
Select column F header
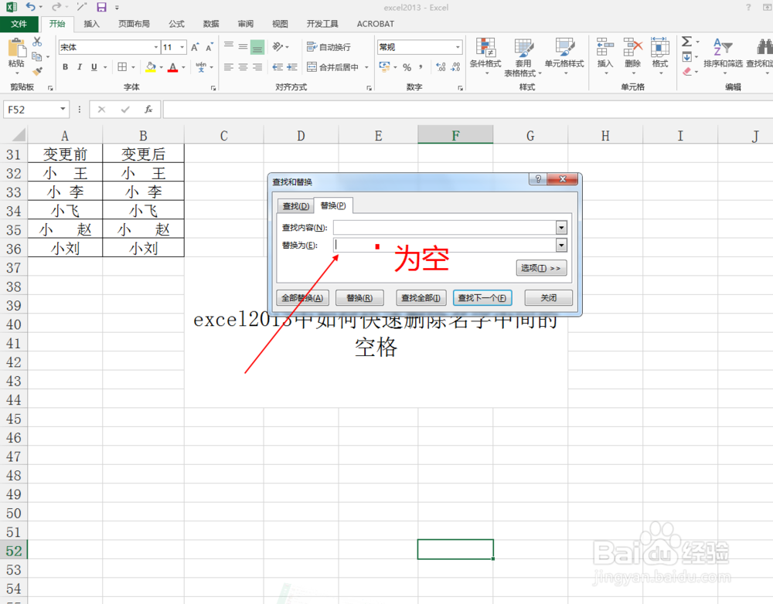pos(455,135)
